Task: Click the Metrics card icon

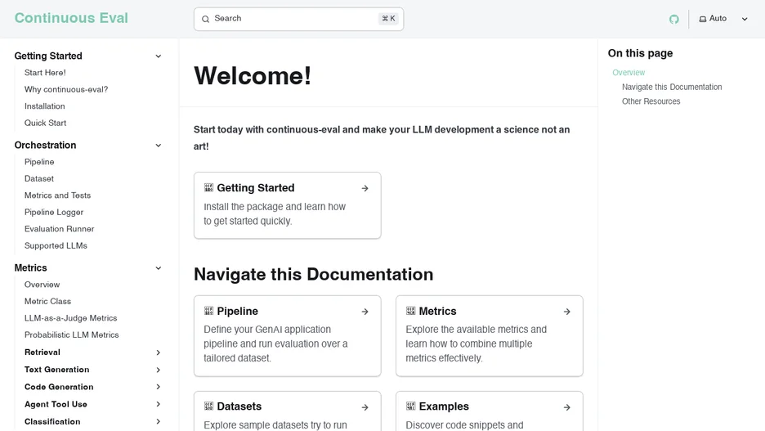Action: coord(411,311)
